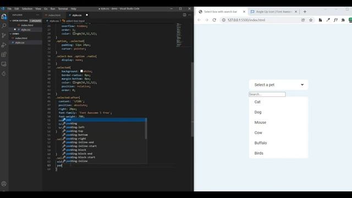Click the browser address bar URL
This screenshot has height=198, width=352.
246,20
